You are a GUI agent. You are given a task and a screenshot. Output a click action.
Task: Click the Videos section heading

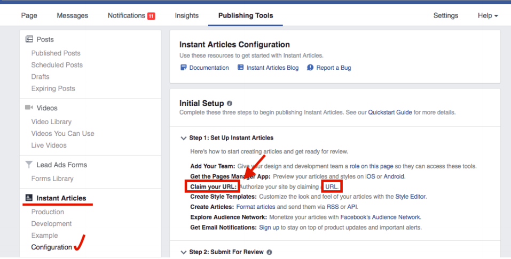point(47,108)
